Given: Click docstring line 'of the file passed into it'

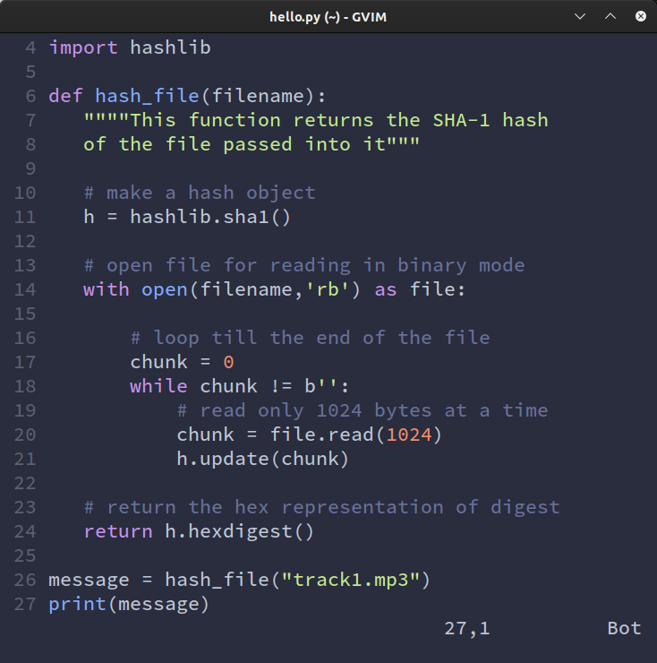Looking at the screenshot, I should [252, 144].
